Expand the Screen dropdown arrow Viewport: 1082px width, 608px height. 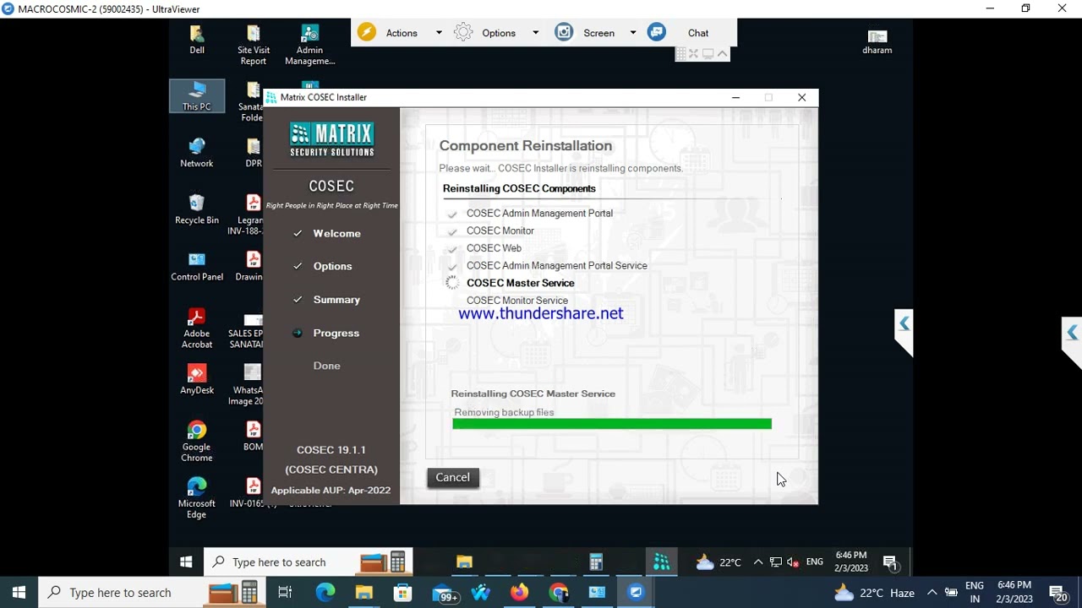coord(632,33)
